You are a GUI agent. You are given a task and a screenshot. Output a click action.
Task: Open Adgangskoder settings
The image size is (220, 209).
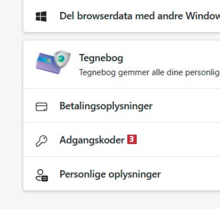coord(92,140)
